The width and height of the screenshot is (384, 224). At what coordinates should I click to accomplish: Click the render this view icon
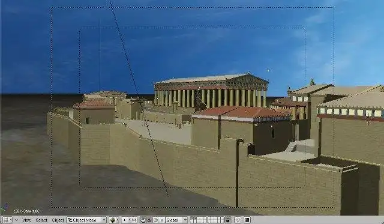point(247,220)
